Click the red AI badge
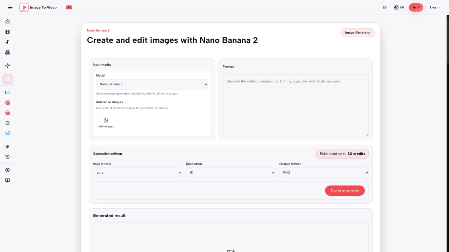Screen dimensions: 449x252 69,7
